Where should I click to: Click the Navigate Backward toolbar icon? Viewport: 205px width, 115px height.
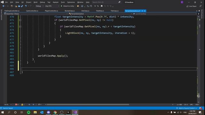tap(3, 6)
